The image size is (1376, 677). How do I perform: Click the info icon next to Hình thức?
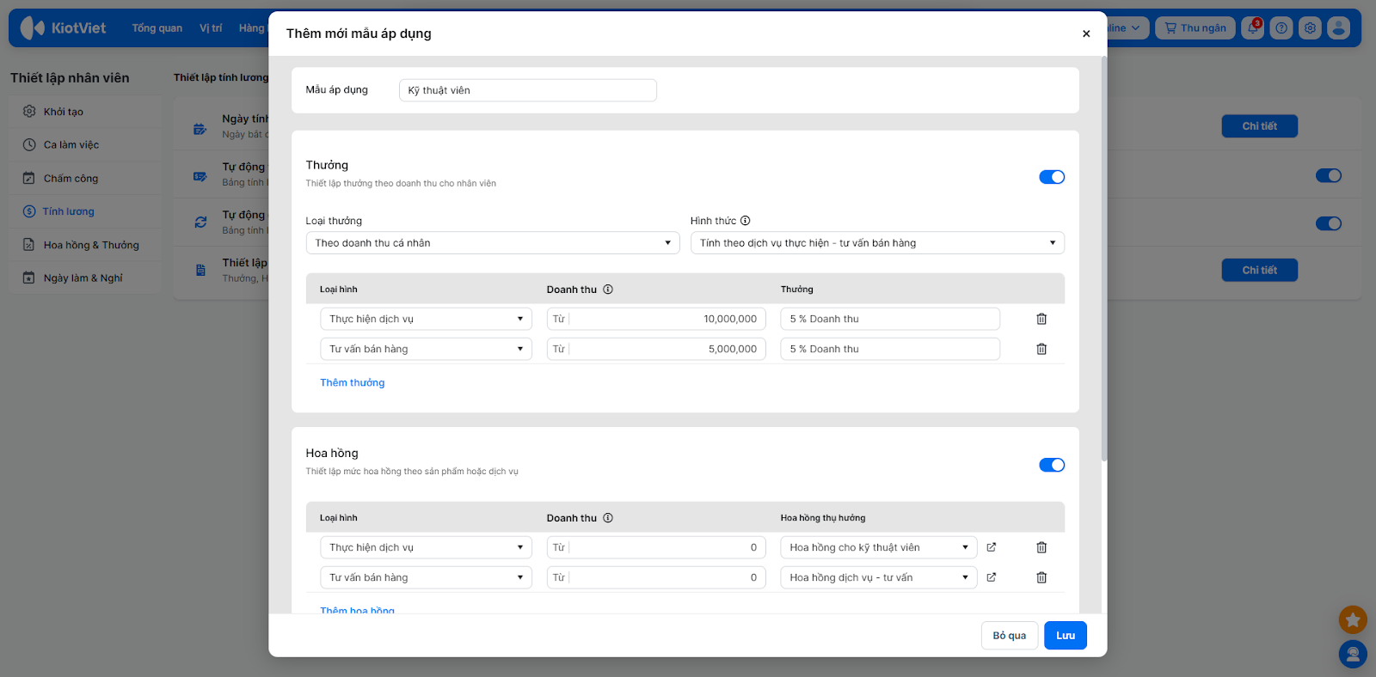coord(746,221)
